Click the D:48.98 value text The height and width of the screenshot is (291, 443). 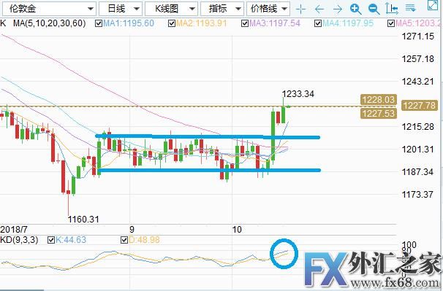pos(144,240)
